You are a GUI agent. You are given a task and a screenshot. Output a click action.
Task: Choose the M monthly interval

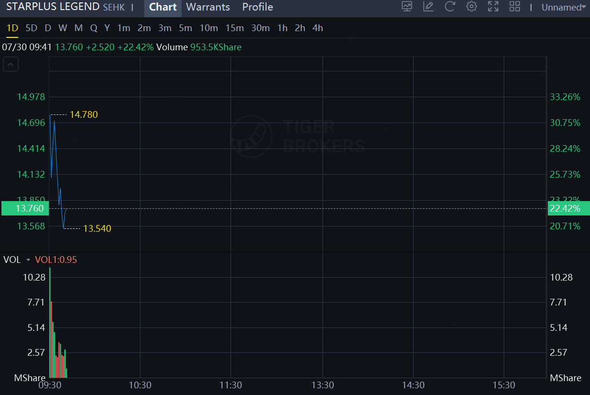pyautogui.click(x=79, y=28)
